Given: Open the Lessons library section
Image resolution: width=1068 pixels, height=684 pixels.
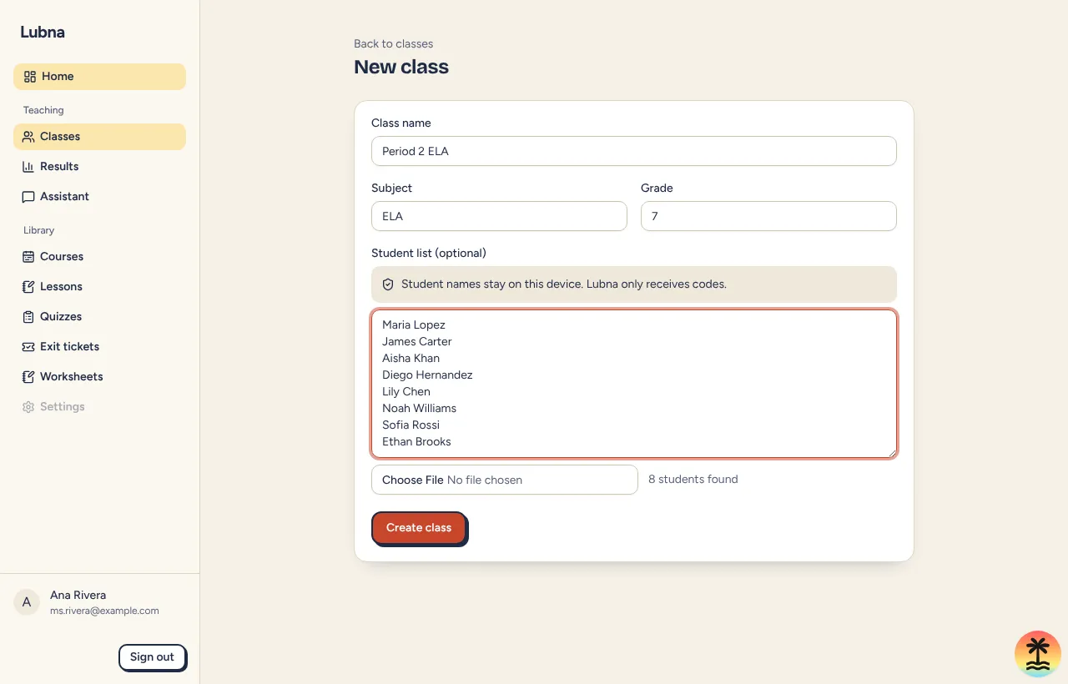Looking at the screenshot, I should [99, 287].
